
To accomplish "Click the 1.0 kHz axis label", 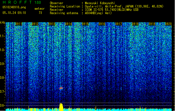I will 2,50.
